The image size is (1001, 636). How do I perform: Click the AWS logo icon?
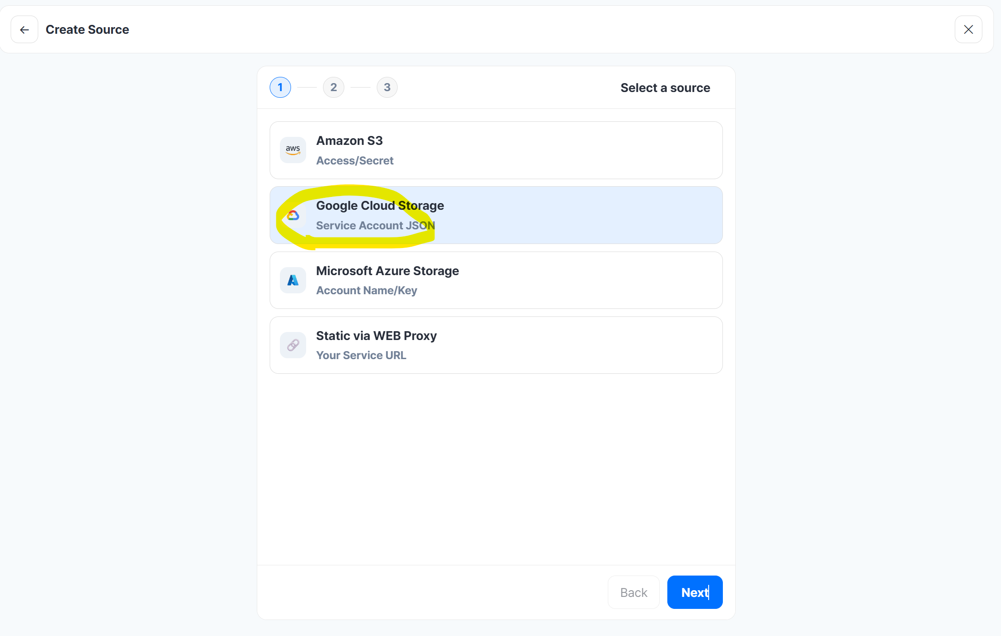(293, 150)
